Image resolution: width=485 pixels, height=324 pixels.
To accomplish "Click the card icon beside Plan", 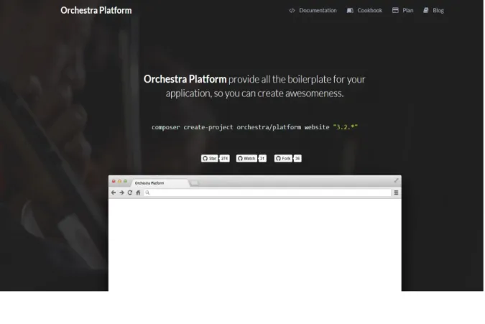I will click(395, 10).
